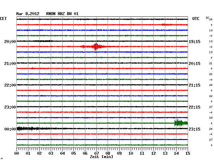Image resolution: width=214 pixels, height=162 pixels.
Task: Select minute label 12 on time axis
Action: [153, 153]
